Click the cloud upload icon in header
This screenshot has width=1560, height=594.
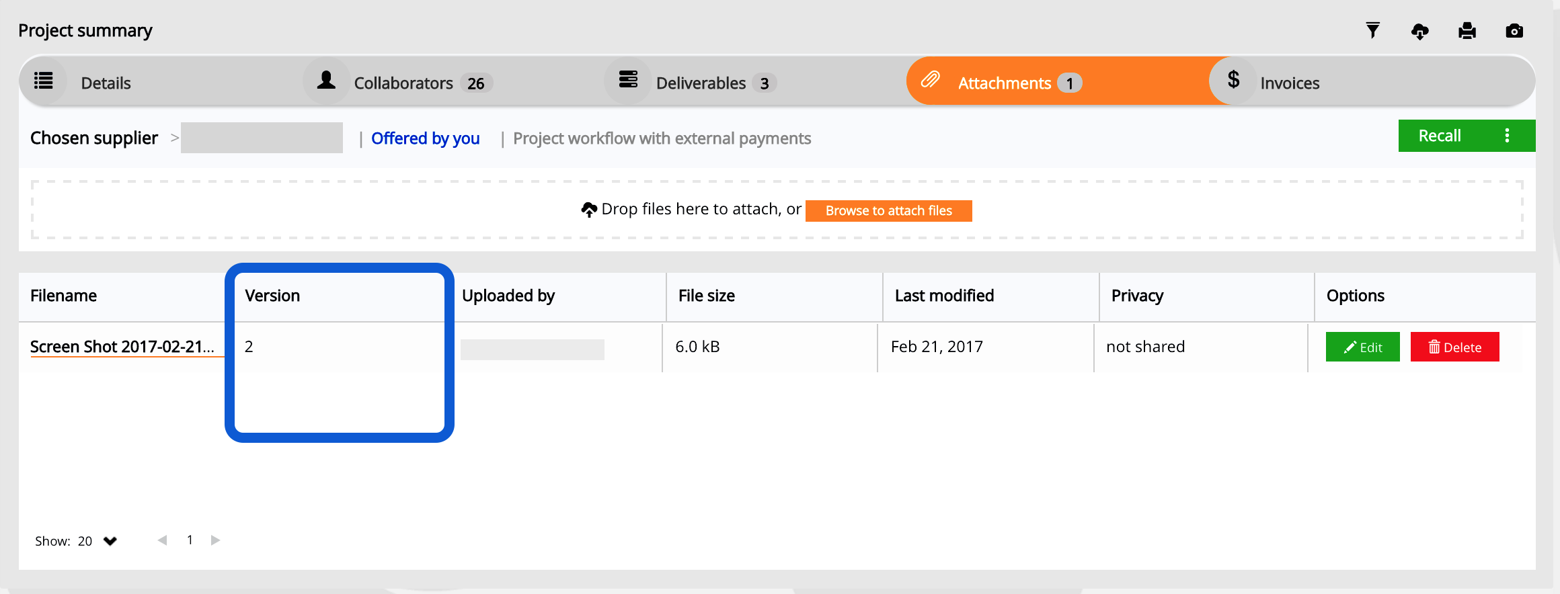pos(1419,32)
